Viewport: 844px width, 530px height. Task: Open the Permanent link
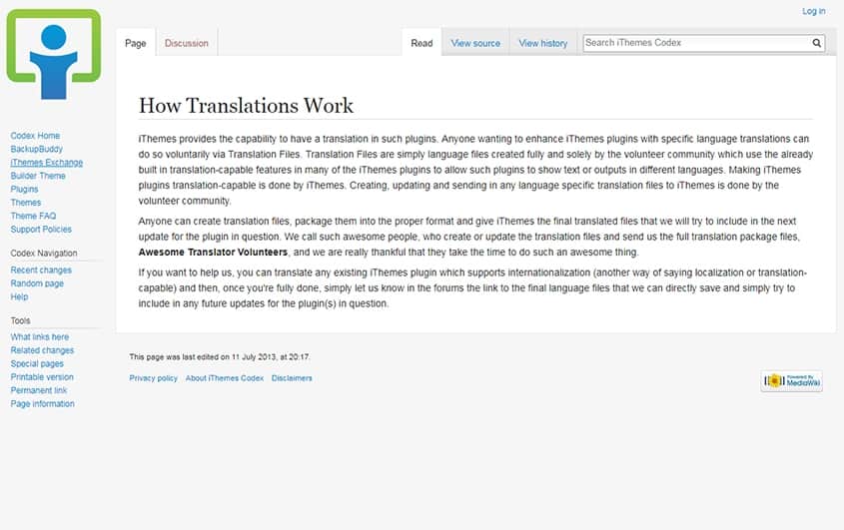[x=39, y=390]
